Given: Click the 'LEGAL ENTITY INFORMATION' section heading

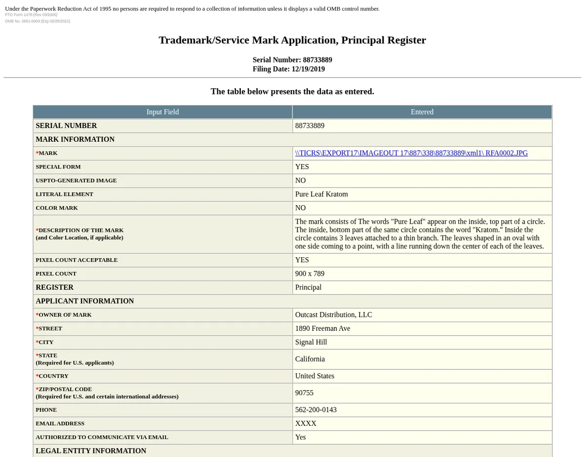Looking at the screenshot, I should tap(91, 451).
